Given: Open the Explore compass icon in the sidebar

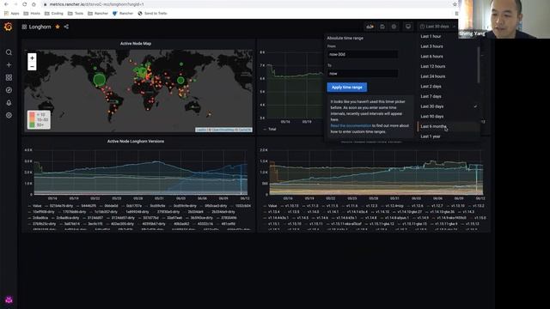Looking at the screenshot, I should coord(9,90).
